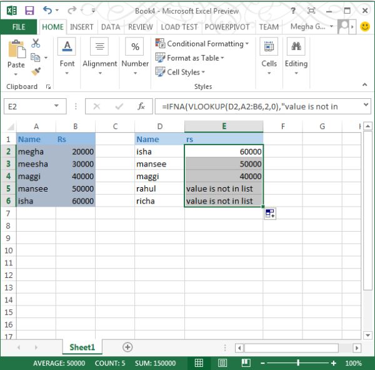Collapse the ribbon with caret arrow
Image resolution: width=375 pixels, height=370 pixels.
tap(365, 85)
